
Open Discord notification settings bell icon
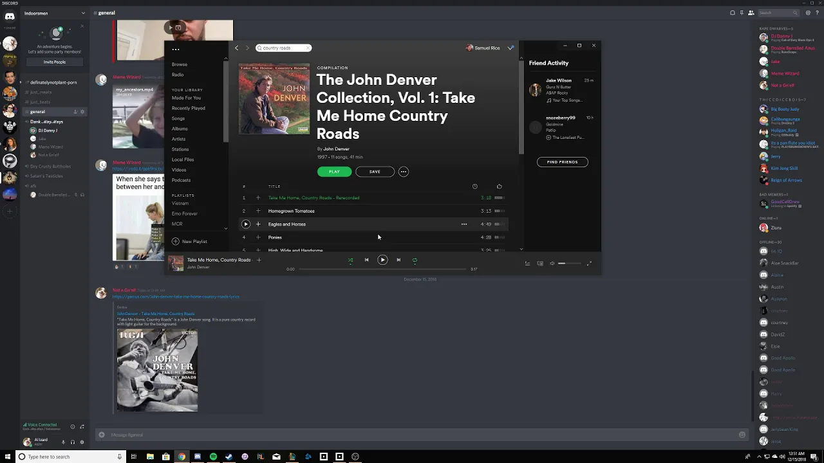[x=733, y=13]
